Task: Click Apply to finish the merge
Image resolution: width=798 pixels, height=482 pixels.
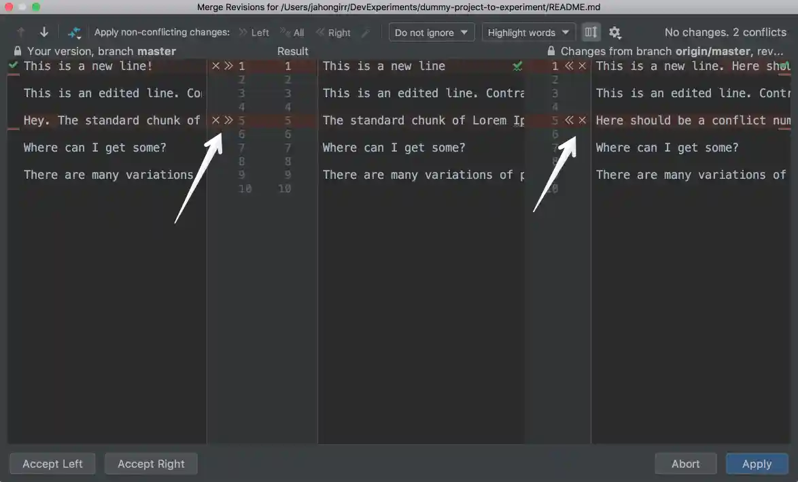Action: click(x=757, y=464)
